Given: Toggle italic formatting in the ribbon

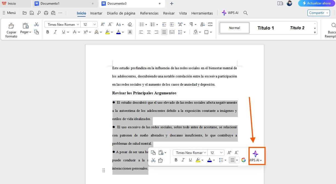Looking at the screenshot, I should (x=55, y=32).
